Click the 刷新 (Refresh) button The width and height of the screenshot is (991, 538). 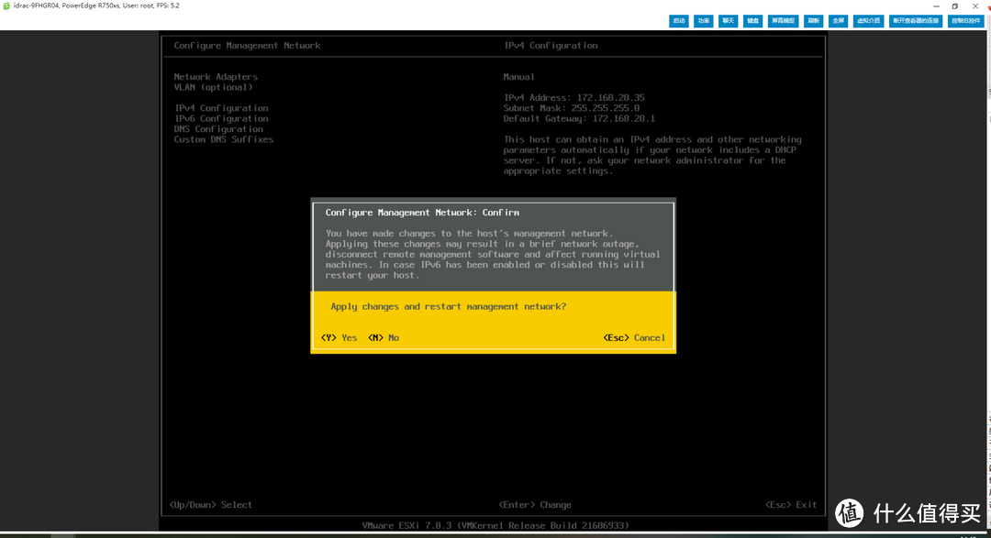[x=813, y=21]
